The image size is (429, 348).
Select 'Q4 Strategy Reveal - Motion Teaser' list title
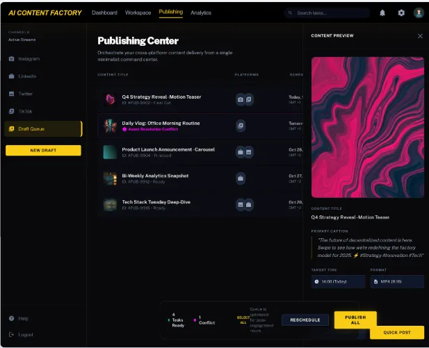[x=161, y=97]
